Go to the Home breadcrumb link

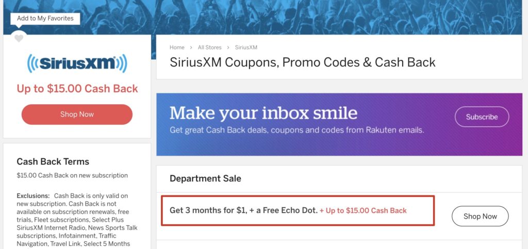[x=177, y=47]
